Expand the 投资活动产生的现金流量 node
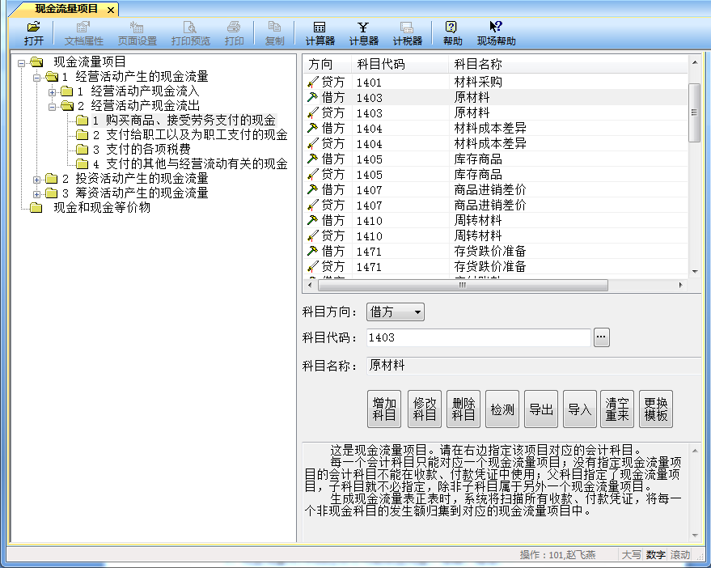Viewport: 711px width, 568px height. (37, 179)
